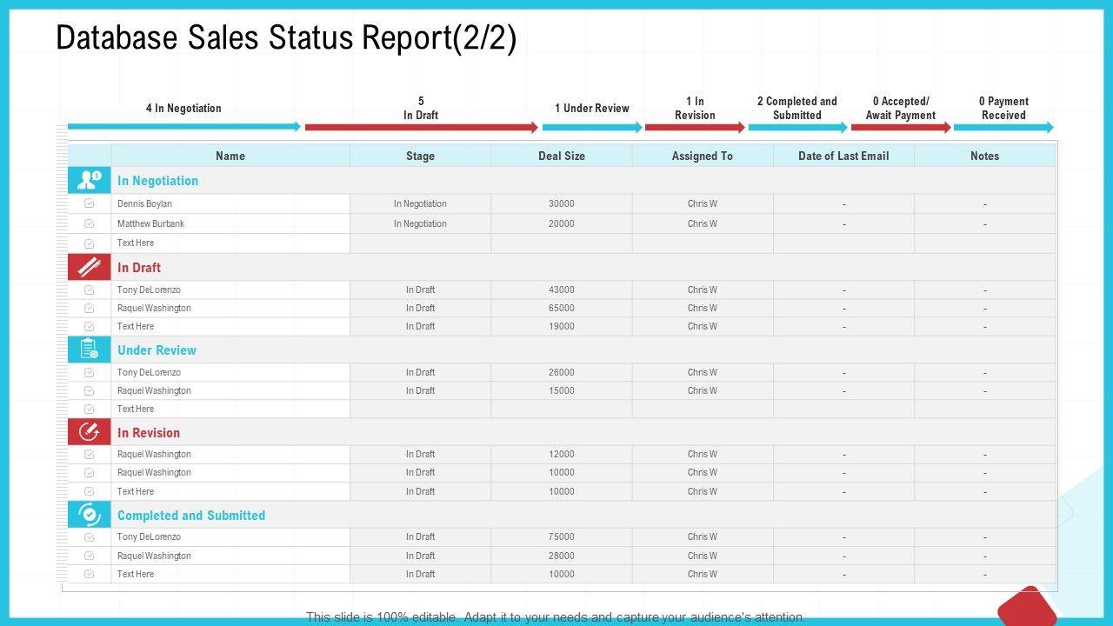Toggle the checkbox in the 26000 deal row
The width and height of the screenshot is (1113, 626).
coord(90,372)
